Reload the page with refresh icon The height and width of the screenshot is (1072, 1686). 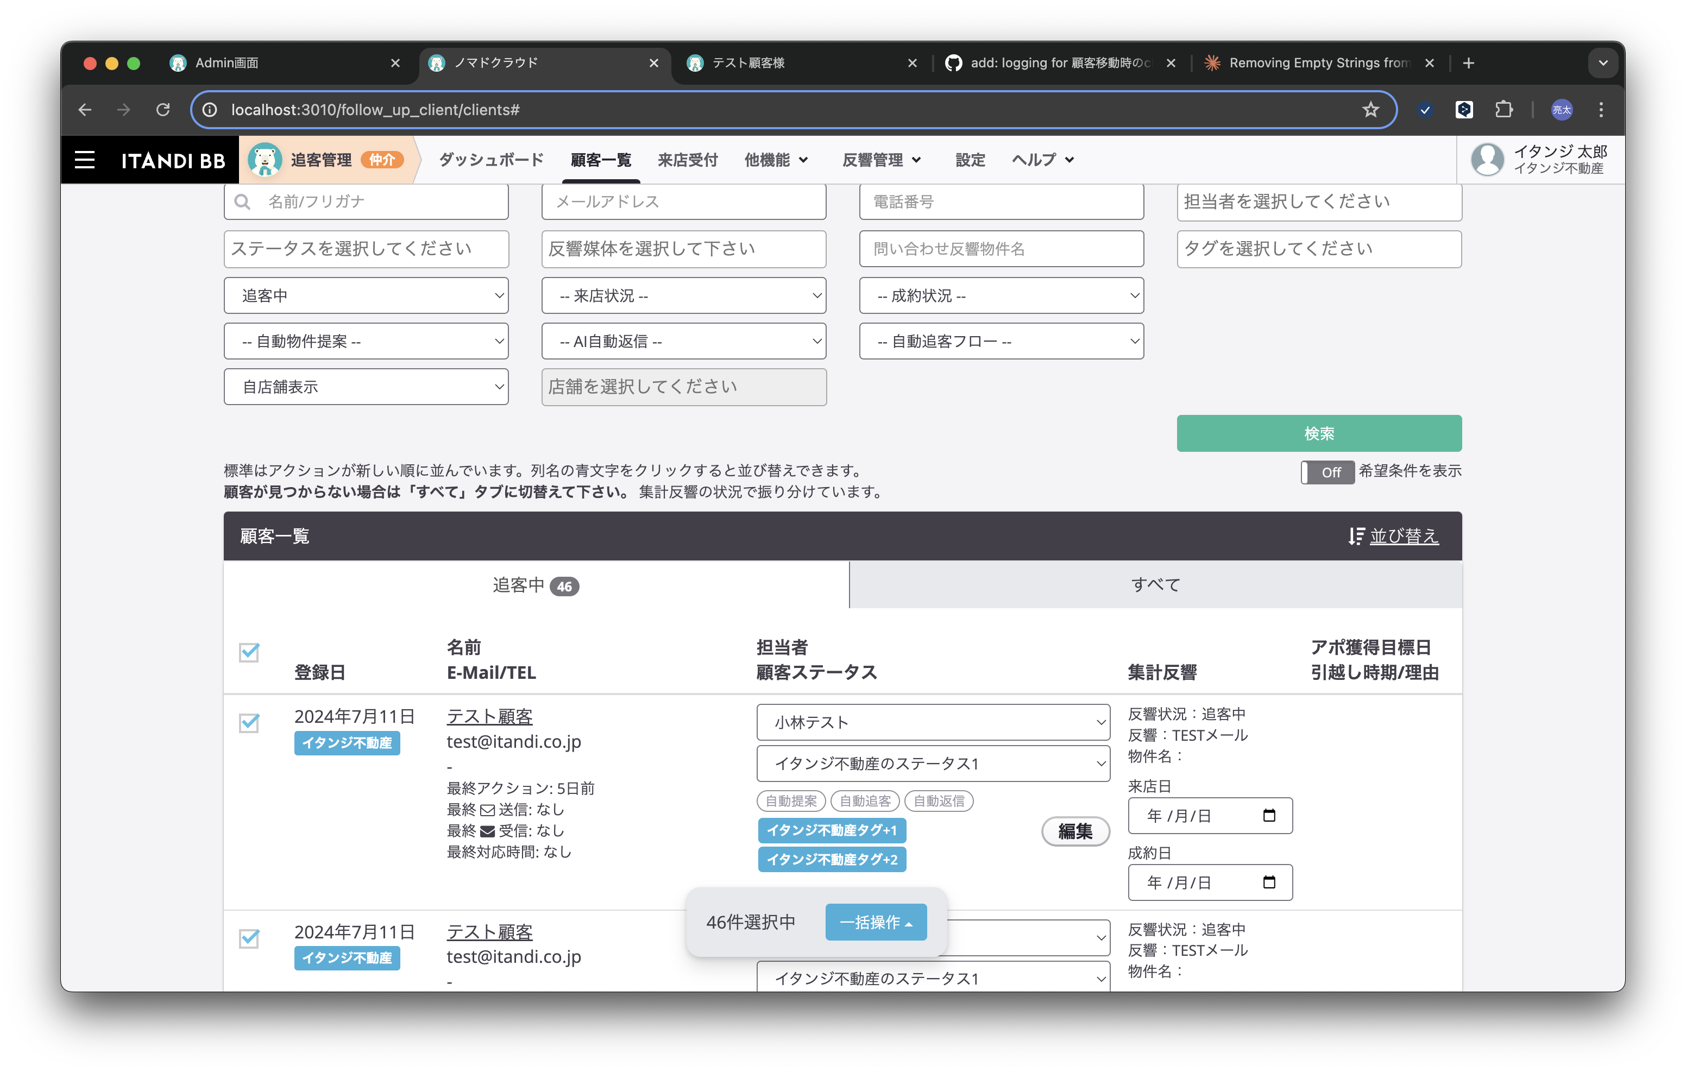point(163,110)
